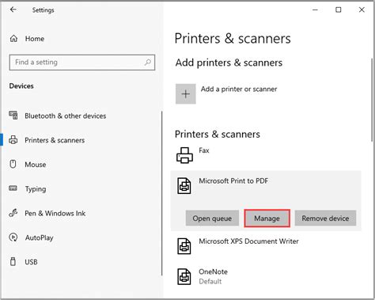Screen dimensions: 375x300
Task: Click the Typing keyboard icon
Action: click(13, 188)
